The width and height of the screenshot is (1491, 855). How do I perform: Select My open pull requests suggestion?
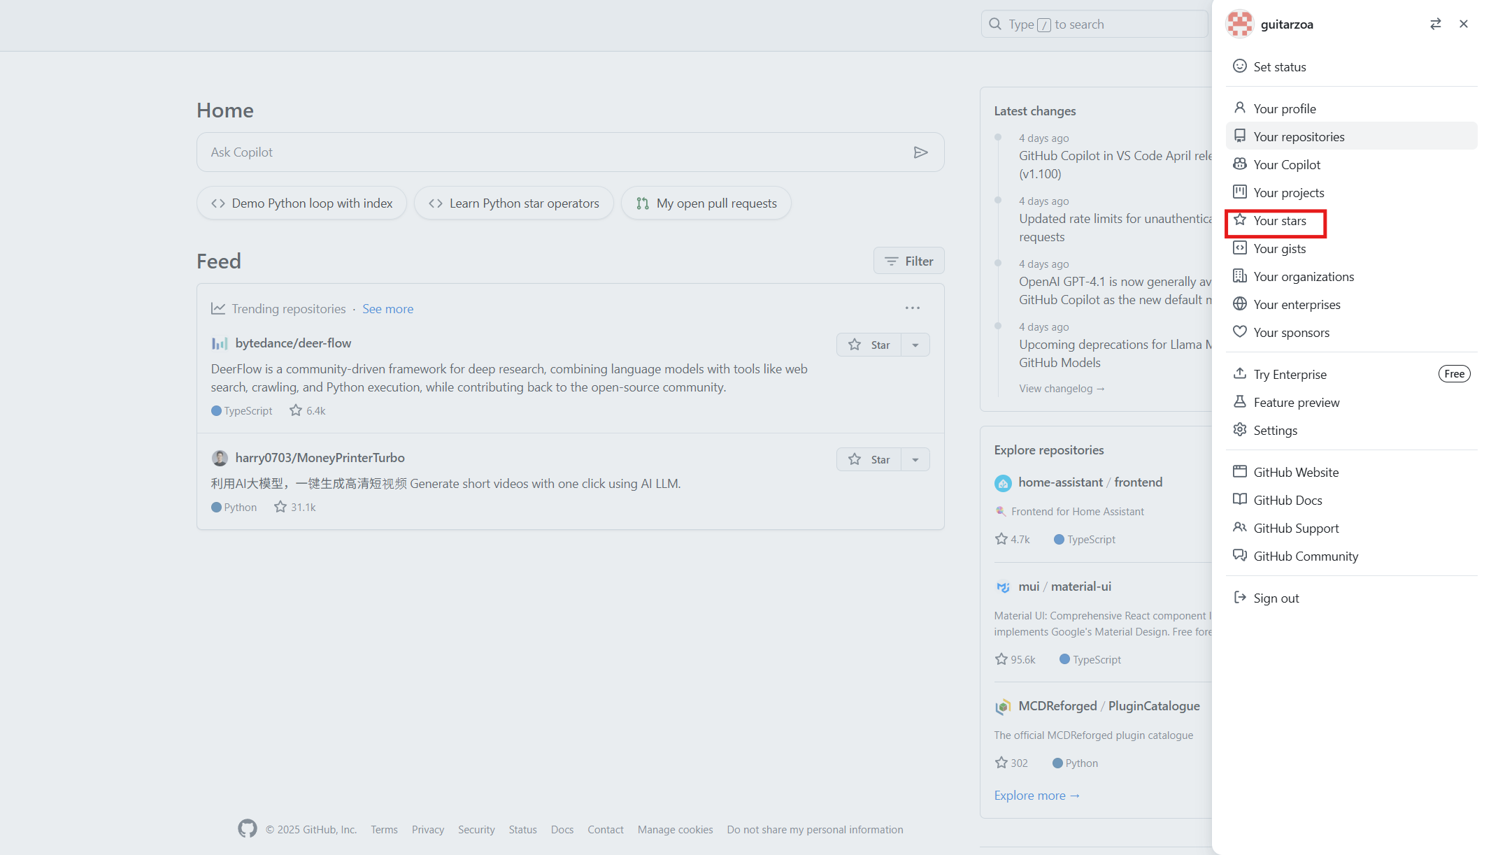(x=706, y=203)
